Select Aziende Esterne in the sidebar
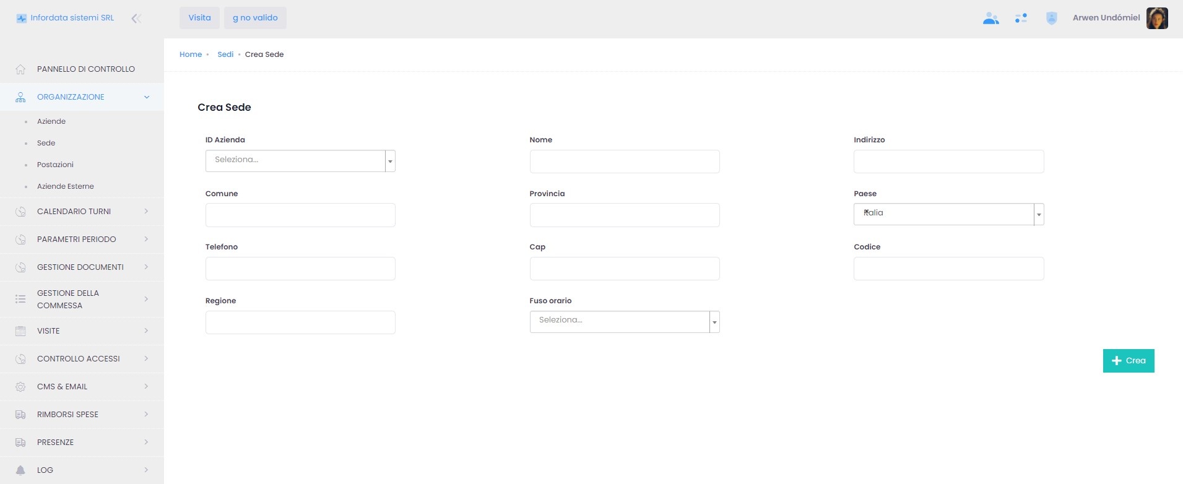 (65, 186)
